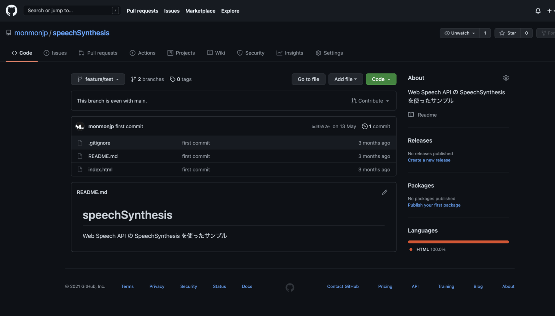Click the README.md file icon

[x=80, y=156]
